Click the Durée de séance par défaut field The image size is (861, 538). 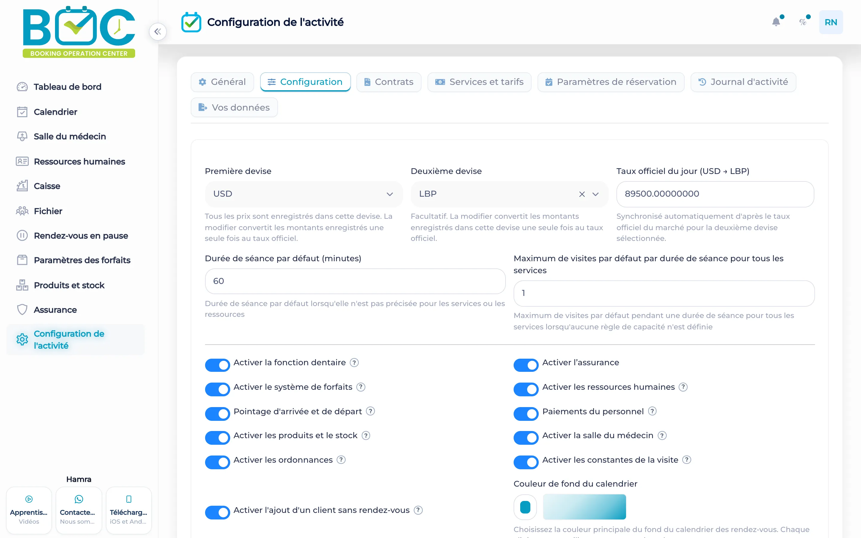(355, 281)
